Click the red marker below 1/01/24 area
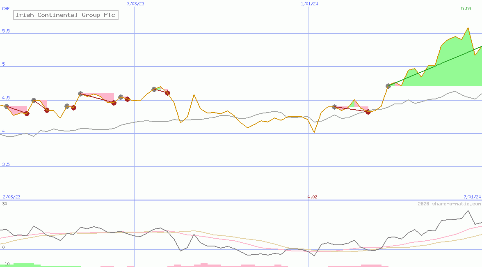 [x=368, y=111]
